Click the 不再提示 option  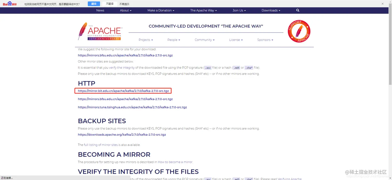(124, 4)
